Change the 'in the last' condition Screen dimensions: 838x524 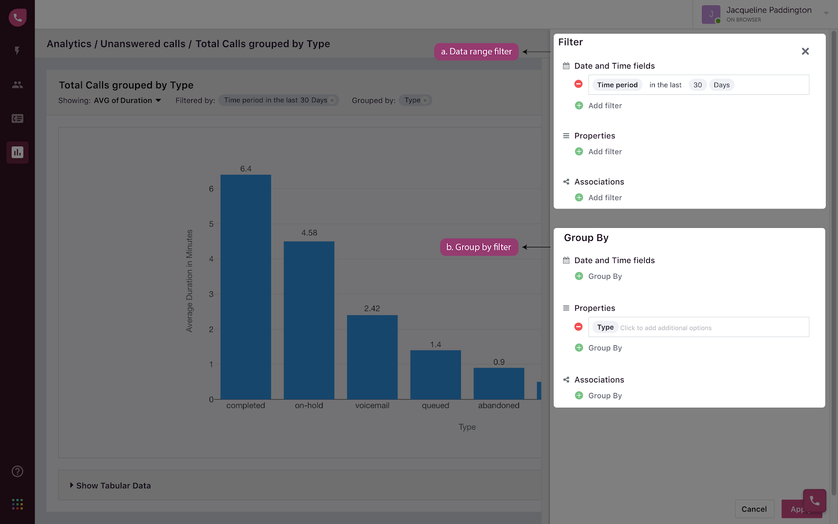[665, 85]
